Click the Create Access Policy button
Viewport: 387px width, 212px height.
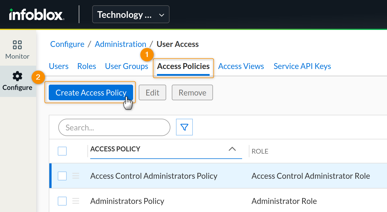tap(91, 92)
